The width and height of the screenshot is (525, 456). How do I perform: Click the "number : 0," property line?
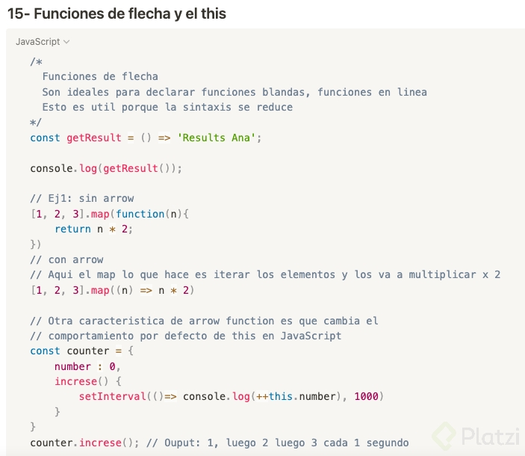point(87,366)
